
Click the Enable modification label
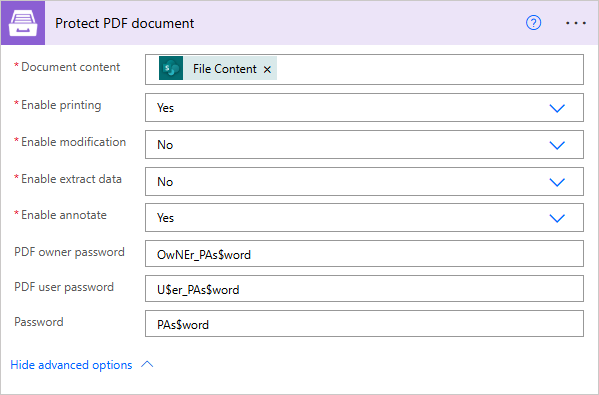[73, 142]
